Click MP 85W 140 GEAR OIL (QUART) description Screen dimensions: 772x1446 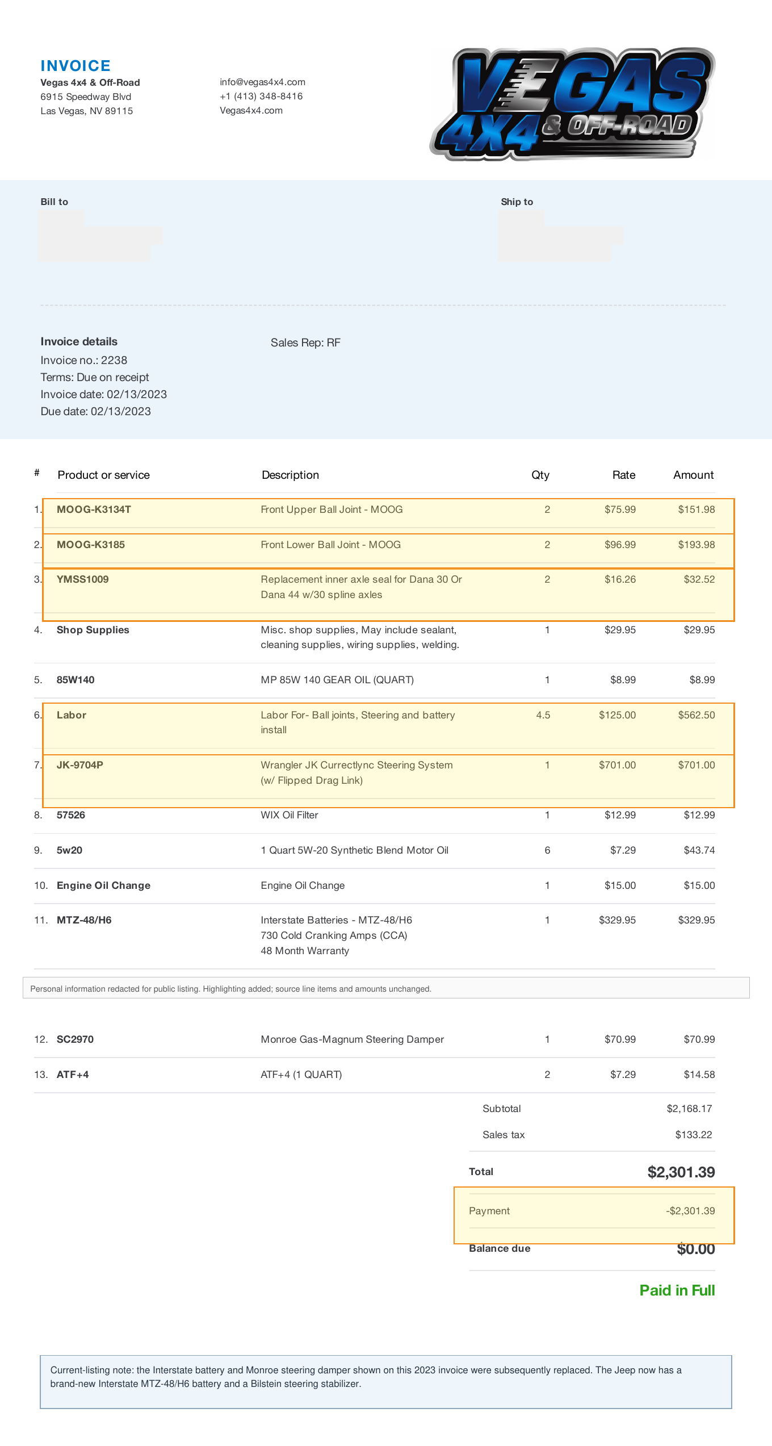[x=337, y=680]
